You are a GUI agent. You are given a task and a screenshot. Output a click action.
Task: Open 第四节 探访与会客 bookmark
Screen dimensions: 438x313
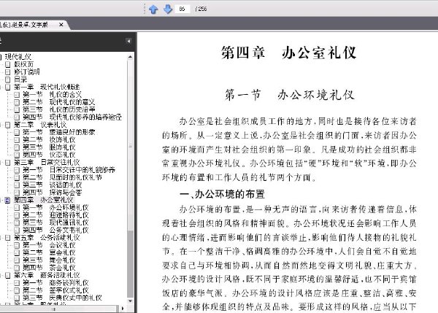click(53, 193)
